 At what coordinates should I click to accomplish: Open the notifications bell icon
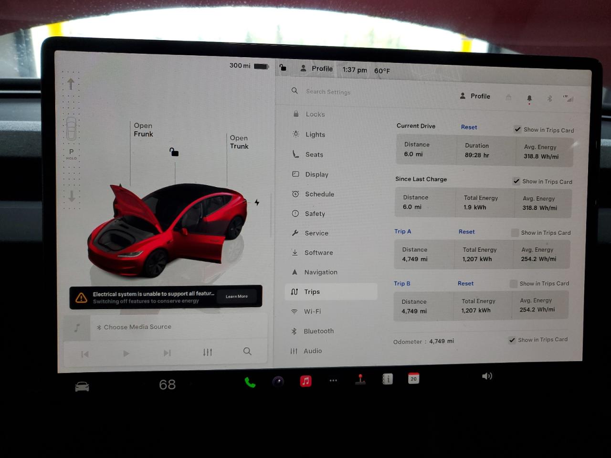[529, 98]
